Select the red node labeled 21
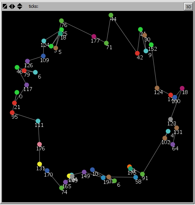 click(x=14, y=103)
